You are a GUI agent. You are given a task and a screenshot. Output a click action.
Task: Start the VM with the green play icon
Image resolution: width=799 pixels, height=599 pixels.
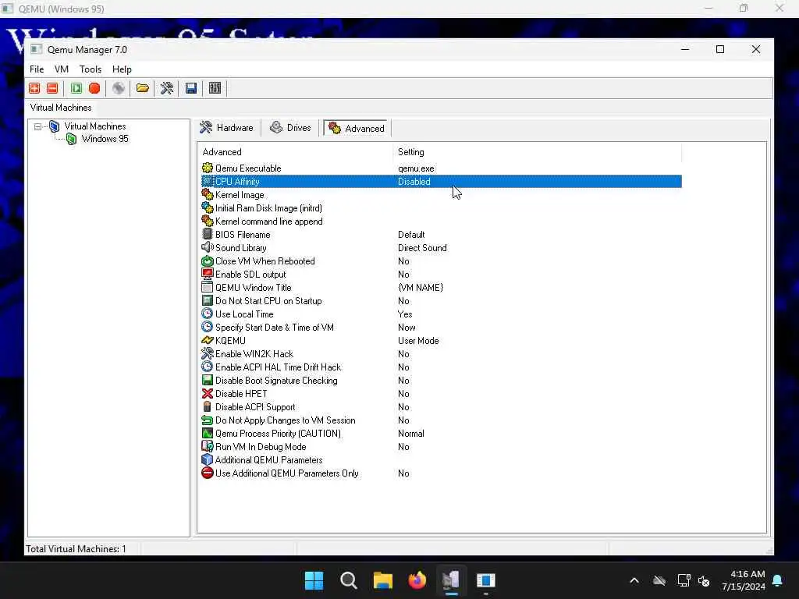(x=76, y=88)
